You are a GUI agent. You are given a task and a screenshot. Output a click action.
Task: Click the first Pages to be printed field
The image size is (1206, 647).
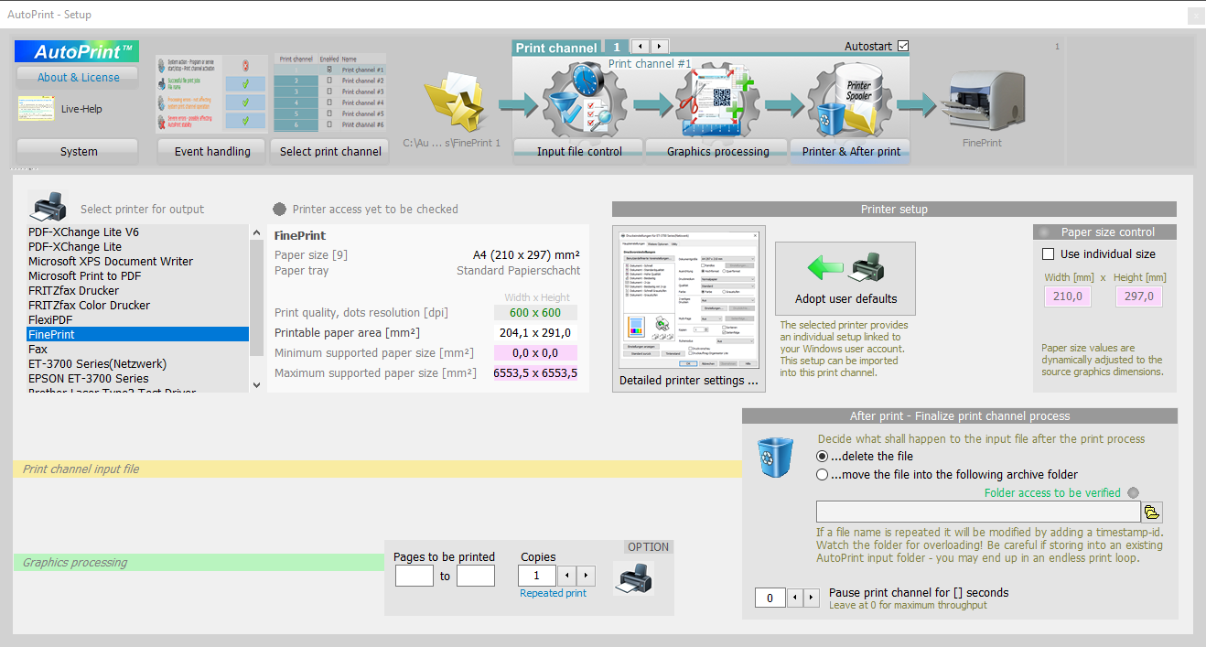(415, 576)
